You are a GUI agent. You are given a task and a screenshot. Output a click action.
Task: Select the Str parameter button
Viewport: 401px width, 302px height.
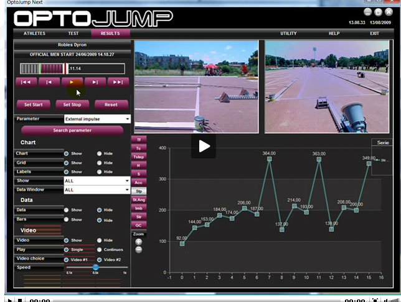tap(139, 217)
